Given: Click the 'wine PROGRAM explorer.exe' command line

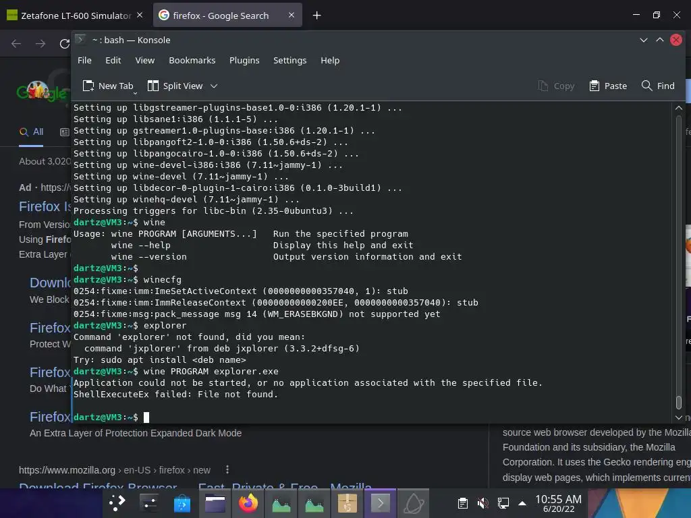Looking at the screenshot, I should point(176,372).
